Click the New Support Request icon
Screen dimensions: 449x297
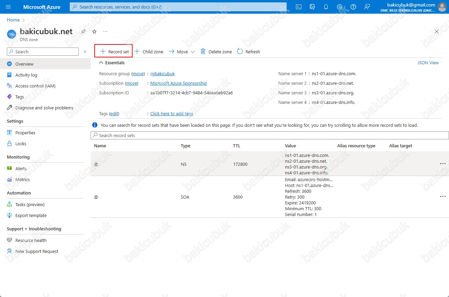(10, 251)
